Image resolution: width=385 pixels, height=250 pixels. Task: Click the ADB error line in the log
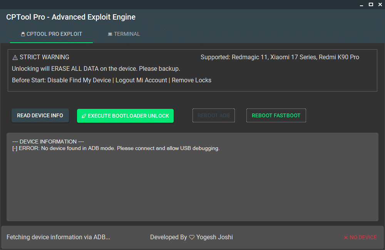pyautogui.click(x=116, y=148)
